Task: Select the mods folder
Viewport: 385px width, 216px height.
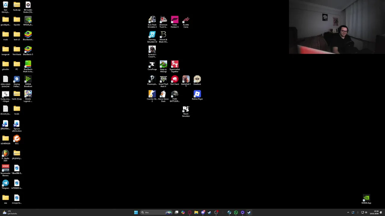Action: click(x=5, y=36)
